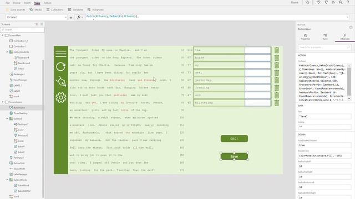This screenshot has height=199, width=355.
Task: Open the Share user icon in top bar
Action: [341, 2]
